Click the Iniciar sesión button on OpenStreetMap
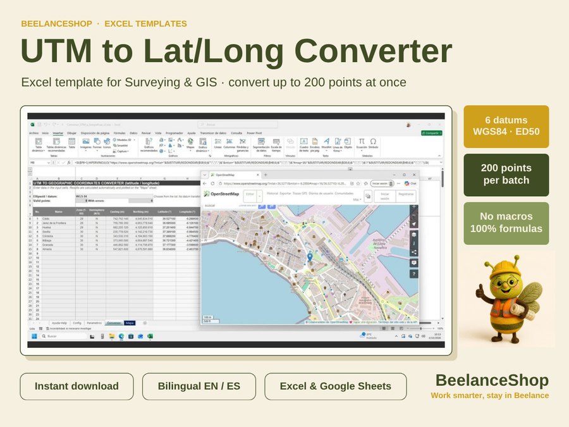 click(x=384, y=196)
